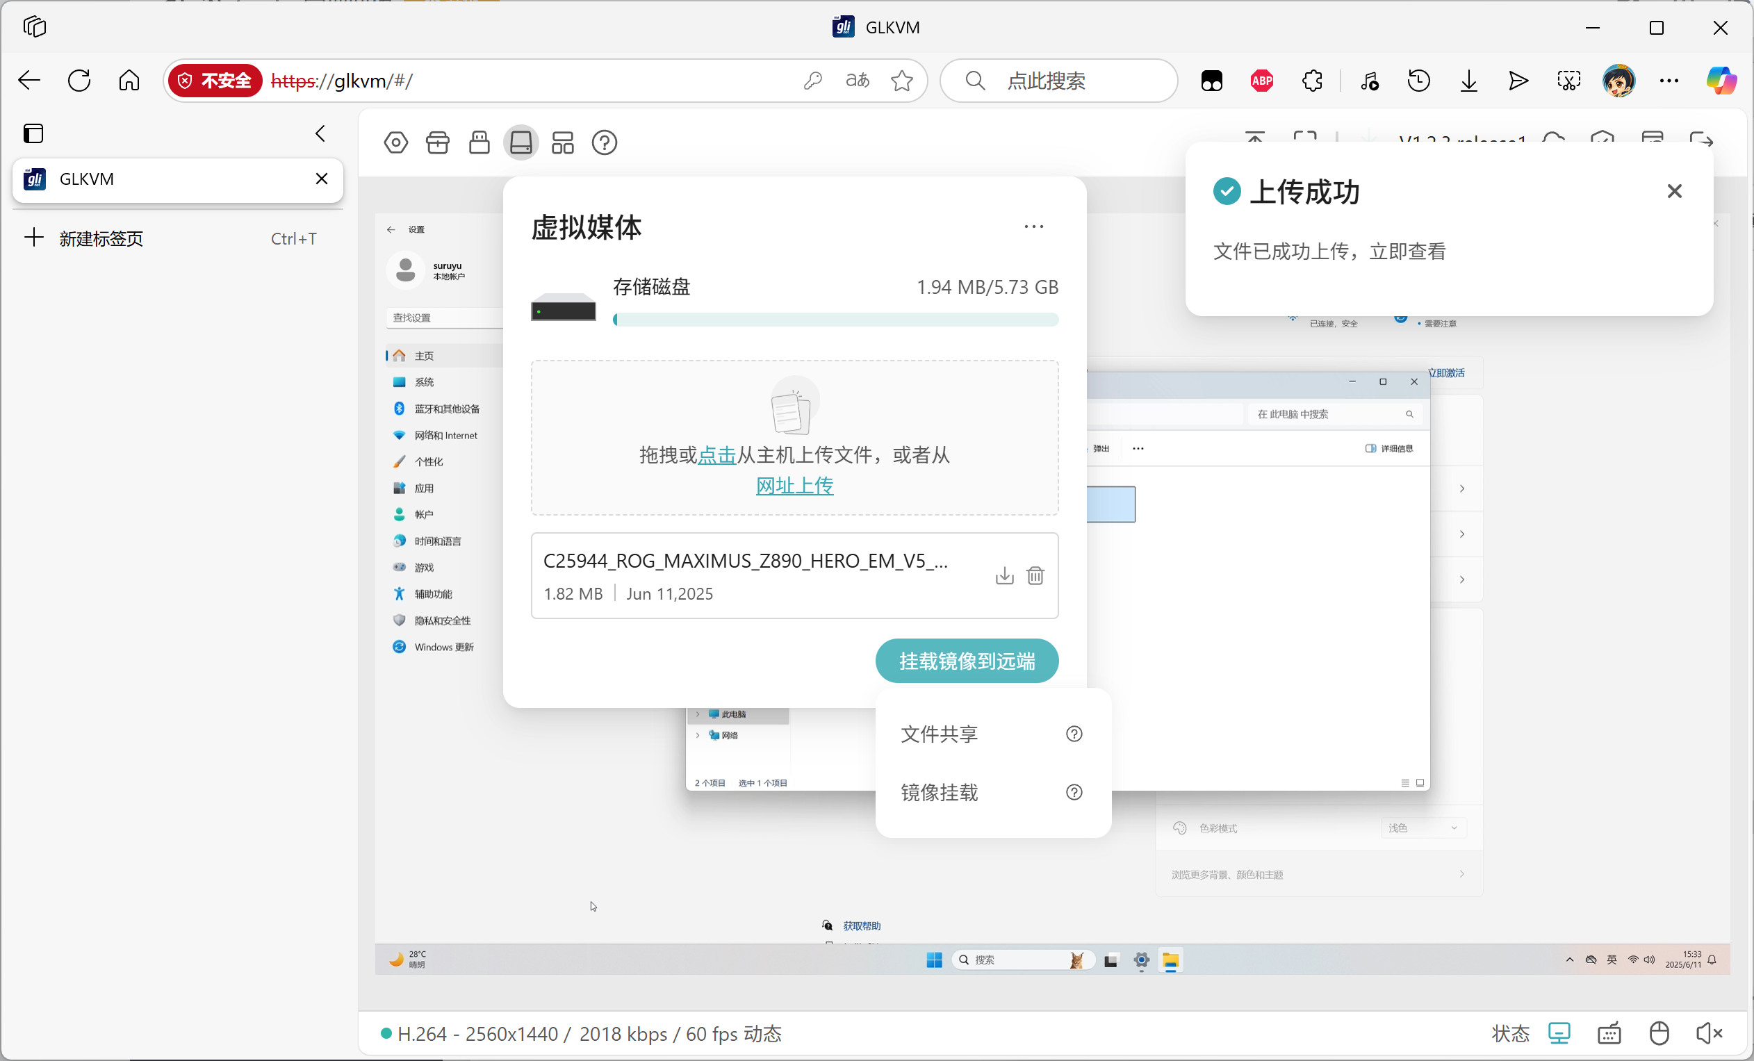Open the AdBlock Plus extension icon
The image size is (1754, 1061).
point(1261,81)
